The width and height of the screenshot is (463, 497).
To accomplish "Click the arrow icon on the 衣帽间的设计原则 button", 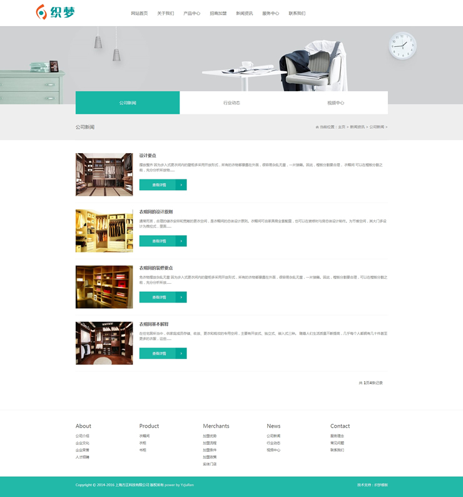I will point(181,241).
